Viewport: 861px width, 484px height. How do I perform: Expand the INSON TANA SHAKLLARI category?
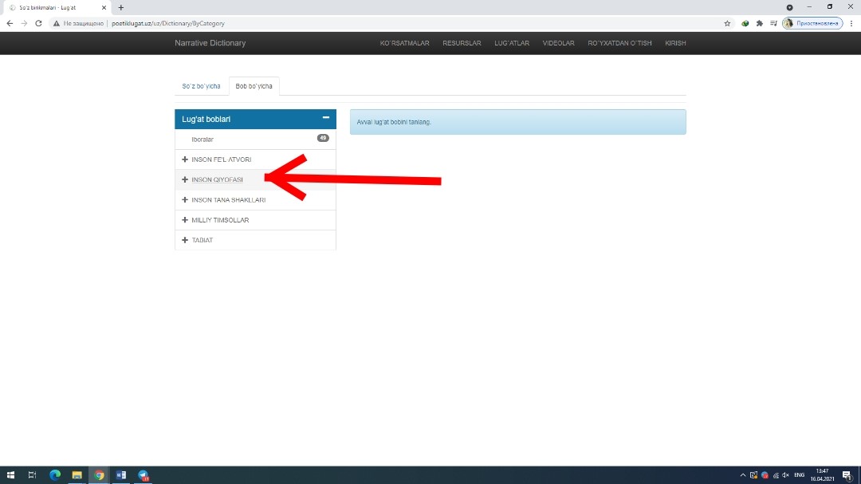[x=228, y=200]
